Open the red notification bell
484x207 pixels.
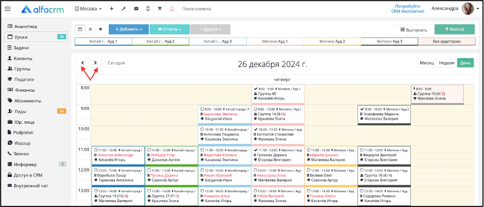click(172, 9)
